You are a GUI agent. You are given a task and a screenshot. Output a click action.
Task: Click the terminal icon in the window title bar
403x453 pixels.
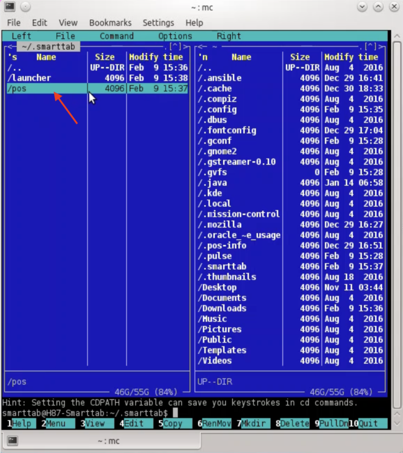[10, 7]
